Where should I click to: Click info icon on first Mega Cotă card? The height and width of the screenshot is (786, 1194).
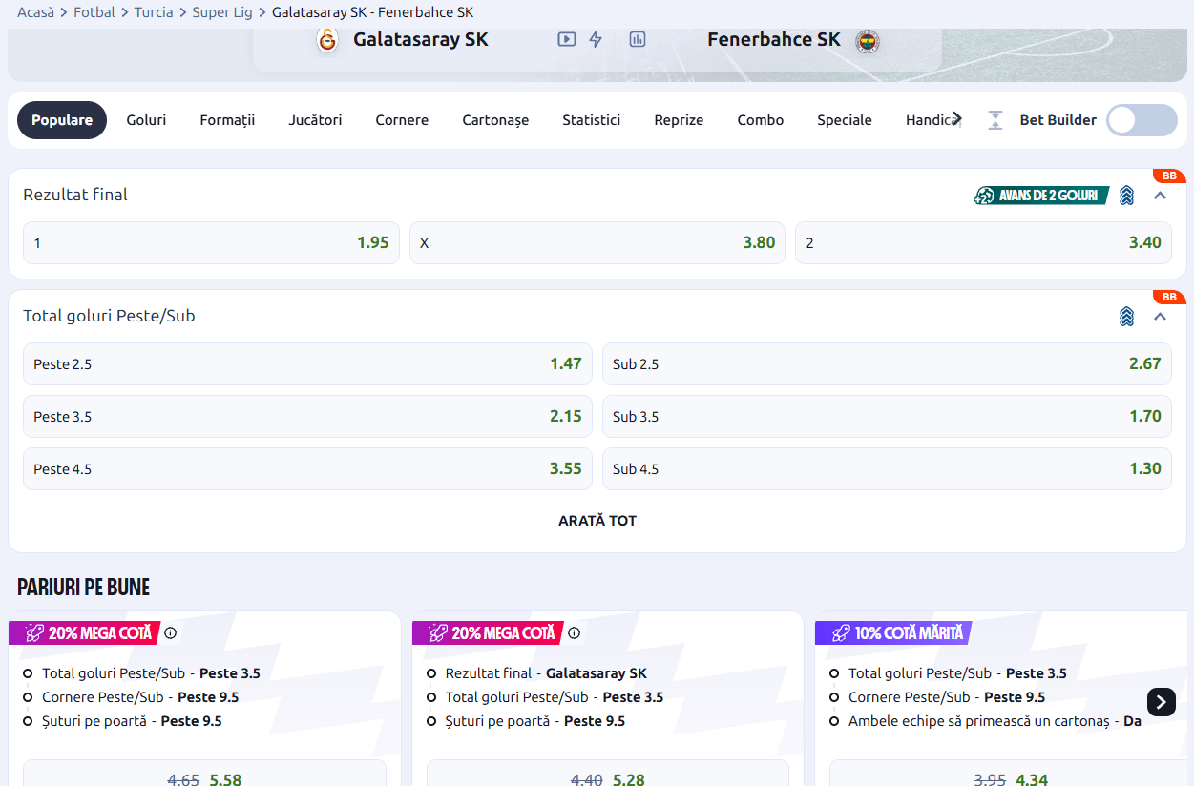[171, 632]
